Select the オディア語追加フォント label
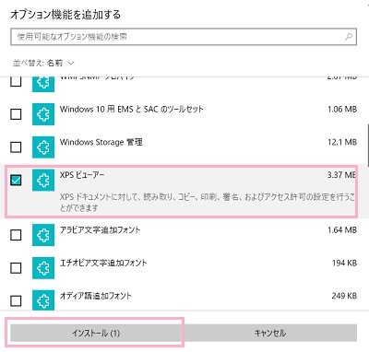This screenshot has height=352, width=369. (x=96, y=296)
